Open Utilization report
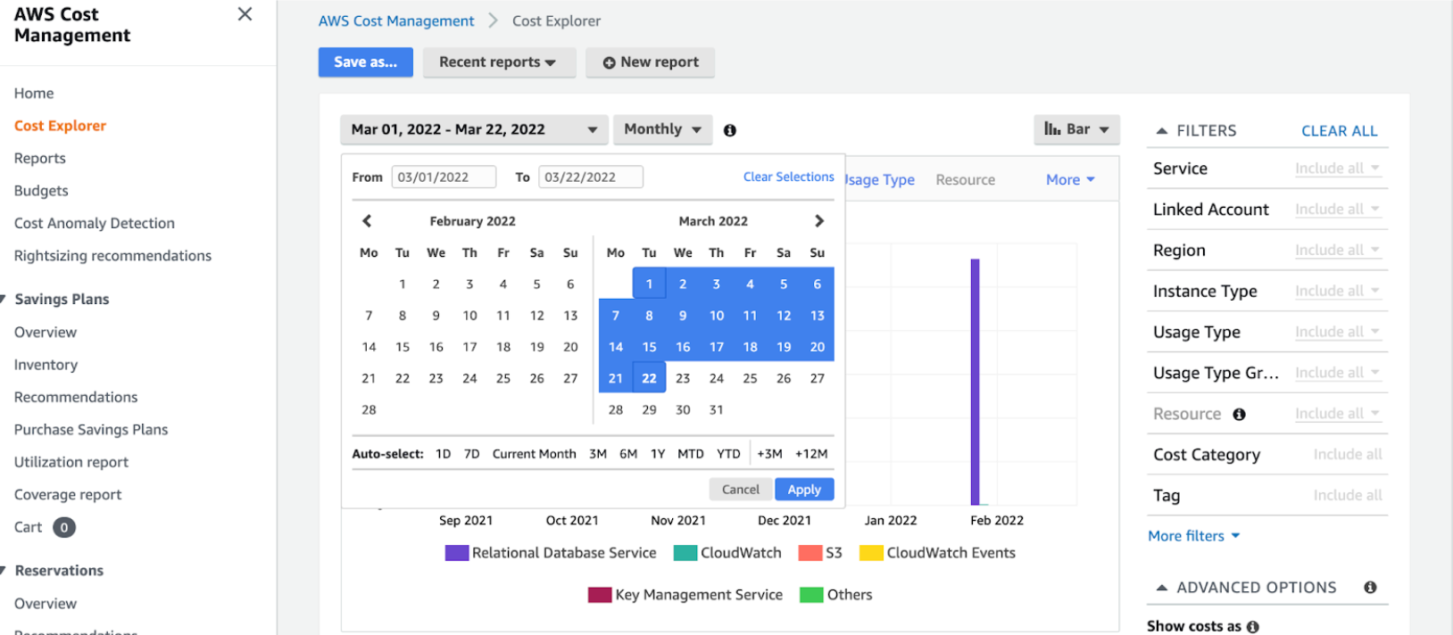 (71, 462)
